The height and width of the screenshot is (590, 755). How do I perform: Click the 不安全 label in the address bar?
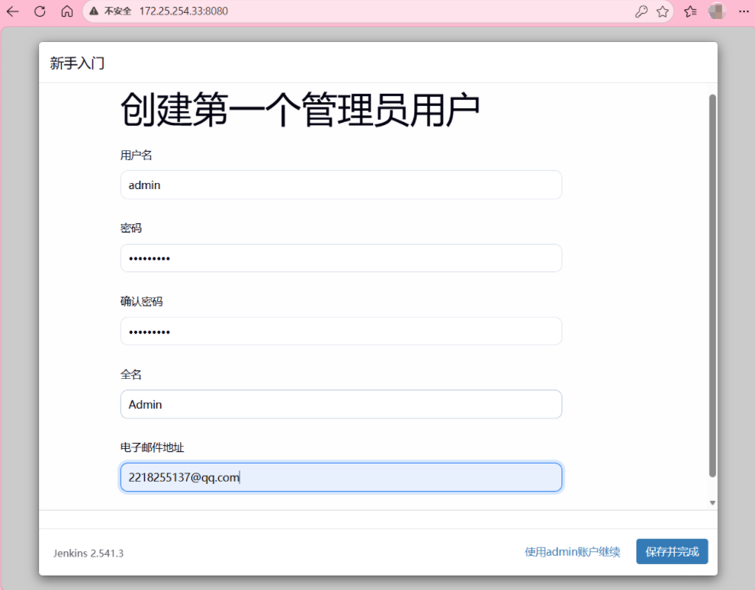coord(117,11)
